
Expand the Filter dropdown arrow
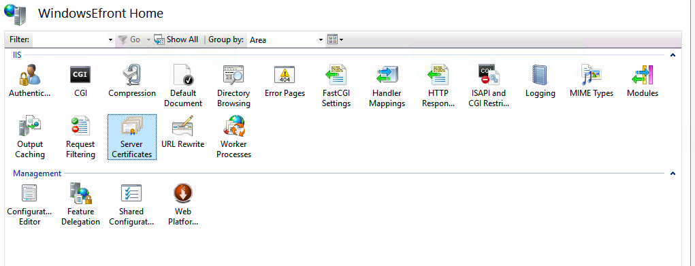(110, 40)
